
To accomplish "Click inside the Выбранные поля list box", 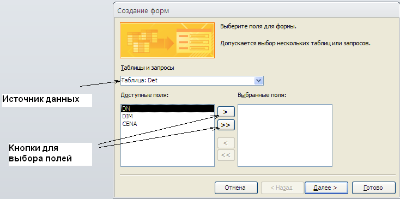I will 285,135.
